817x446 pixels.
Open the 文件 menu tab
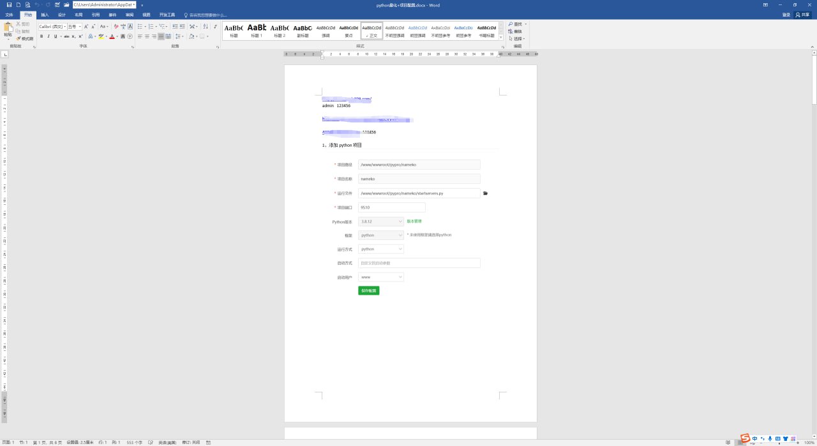tap(9, 15)
